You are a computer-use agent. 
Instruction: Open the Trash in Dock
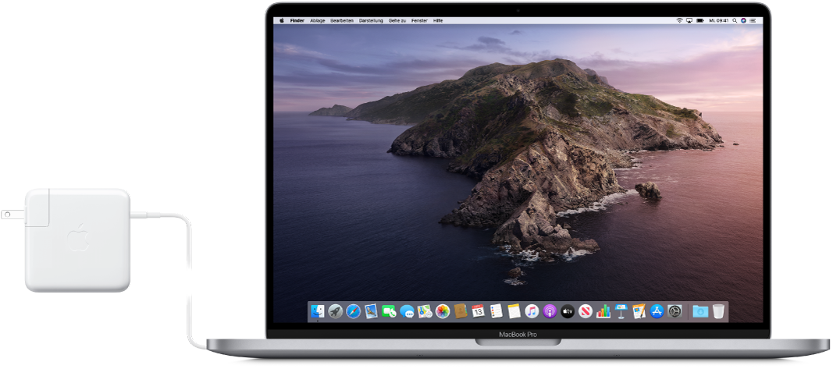(718, 311)
